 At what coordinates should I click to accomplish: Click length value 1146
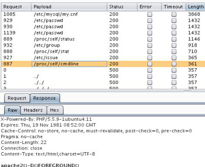(x=194, y=39)
